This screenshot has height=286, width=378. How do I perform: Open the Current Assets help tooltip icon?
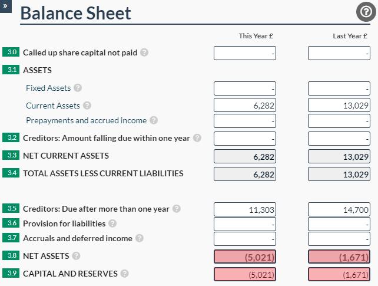click(x=87, y=106)
